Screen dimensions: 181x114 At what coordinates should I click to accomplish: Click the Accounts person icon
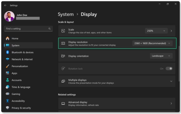[x=8, y=80]
